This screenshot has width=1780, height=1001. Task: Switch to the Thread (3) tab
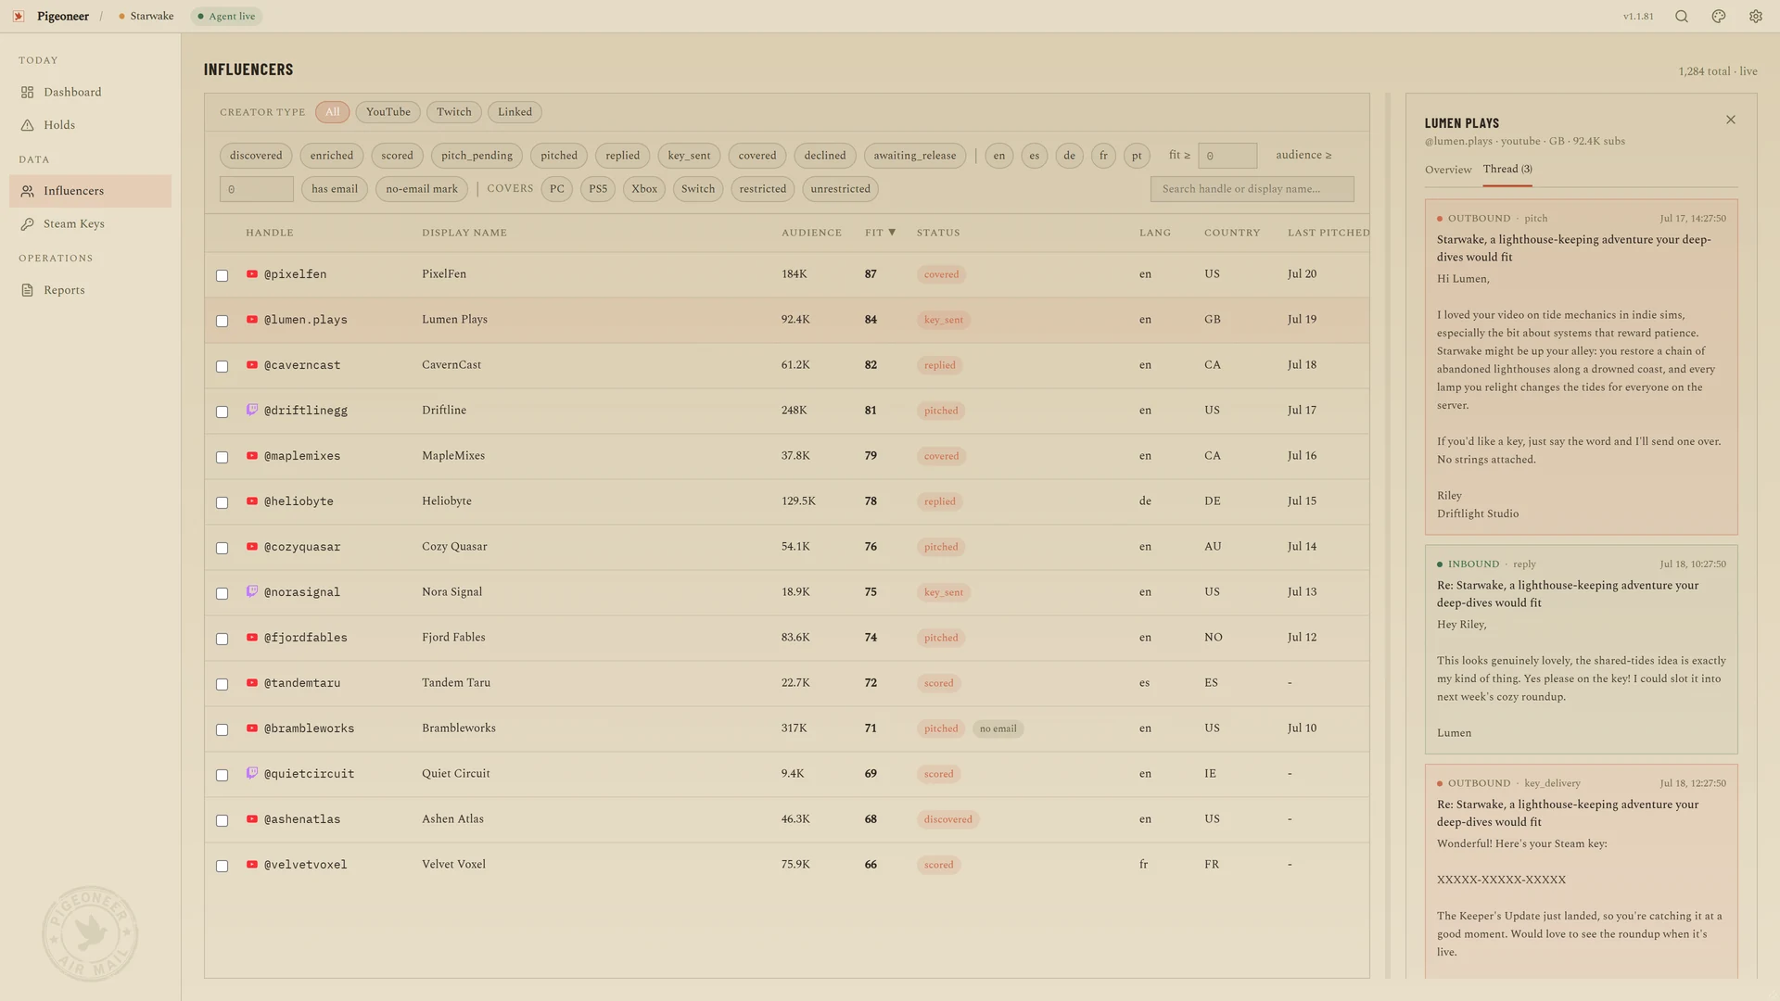pos(1507,170)
